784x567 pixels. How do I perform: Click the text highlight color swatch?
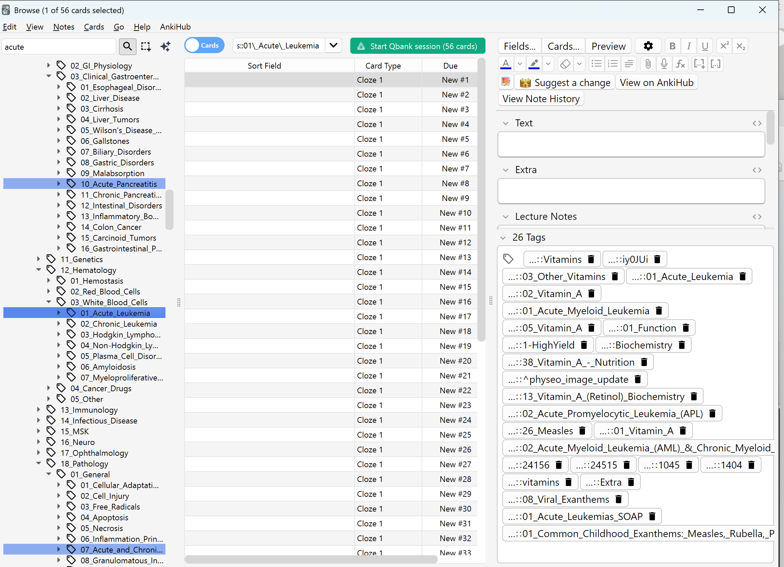[x=534, y=64]
